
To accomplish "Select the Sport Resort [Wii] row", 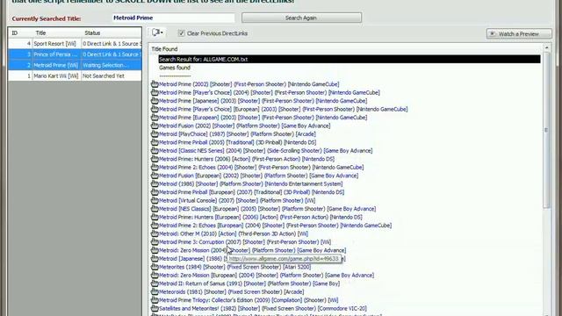I will [75, 44].
